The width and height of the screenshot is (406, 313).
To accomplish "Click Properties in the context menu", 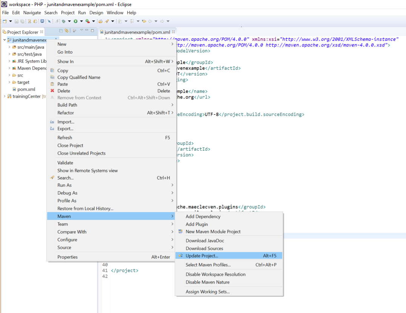I will [x=111, y=257].
